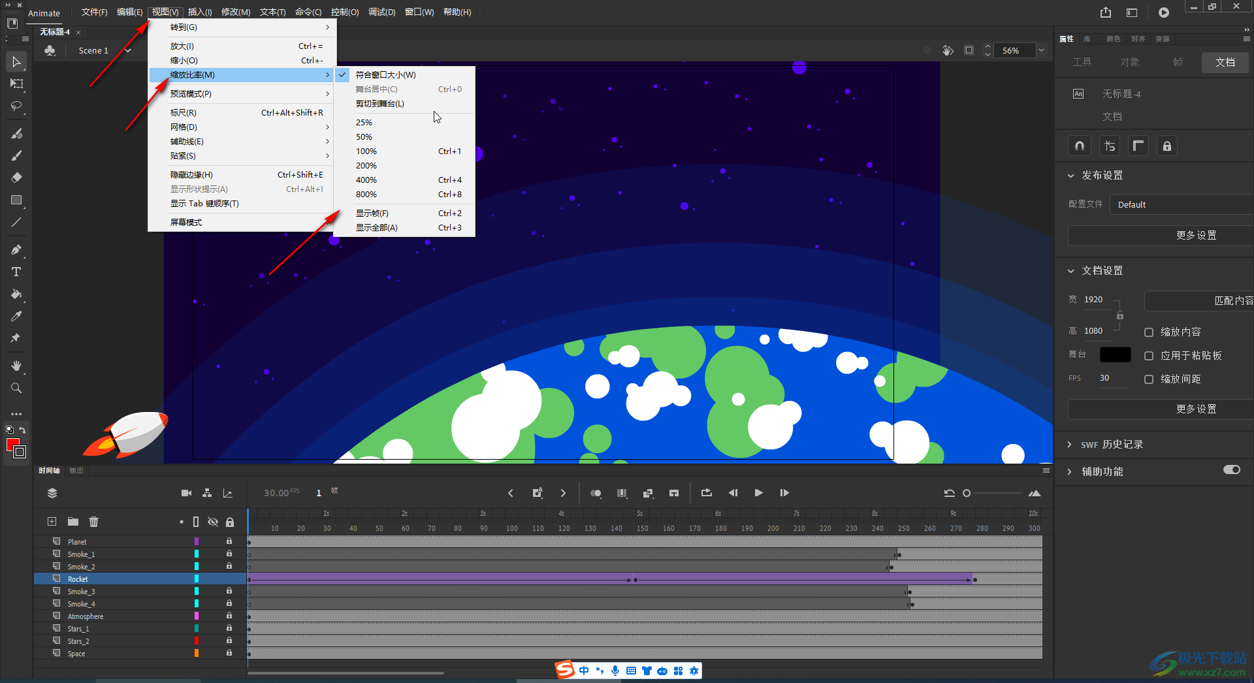Switch to the 文档 properties tab
Image resolution: width=1254 pixels, height=683 pixels.
click(1225, 62)
